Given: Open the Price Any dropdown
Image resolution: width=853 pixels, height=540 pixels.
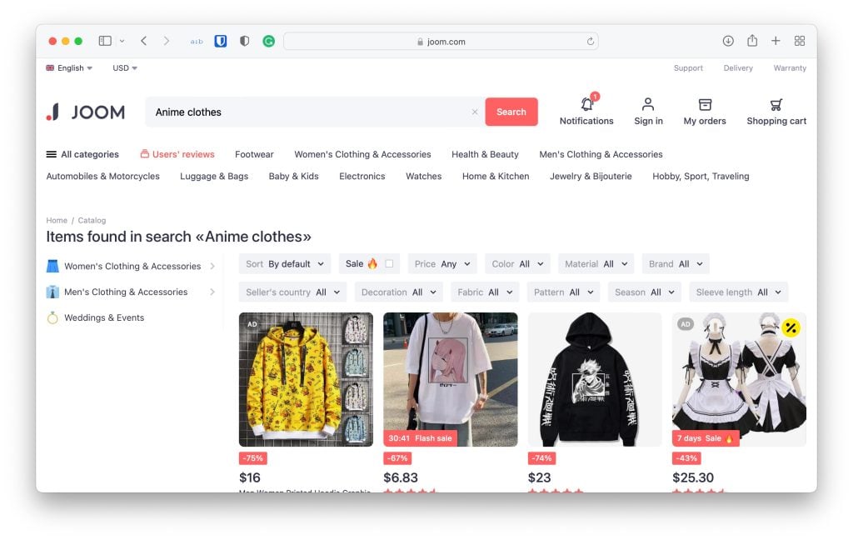Looking at the screenshot, I should click(442, 264).
